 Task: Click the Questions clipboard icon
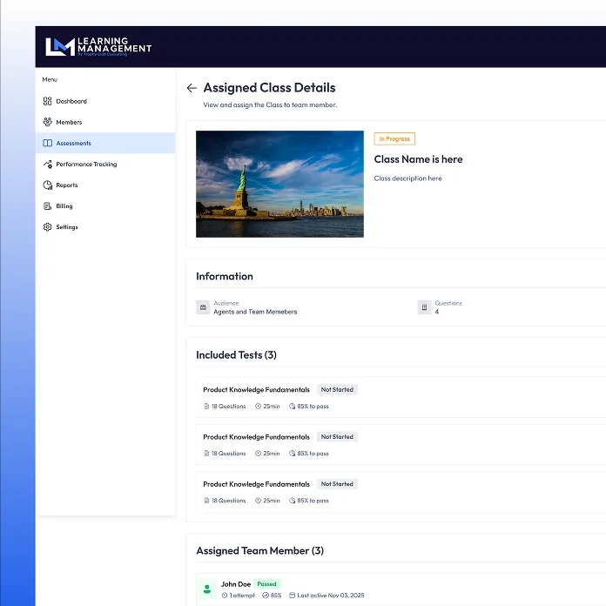[424, 307]
